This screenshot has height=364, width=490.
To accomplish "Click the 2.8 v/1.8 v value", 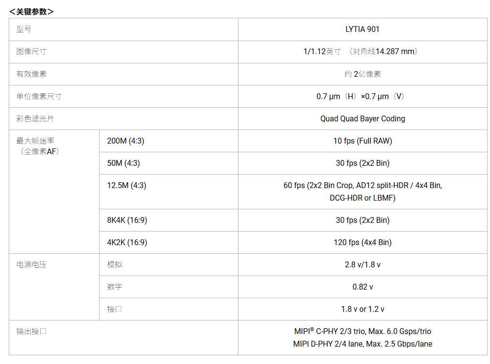I will coord(362,265).
